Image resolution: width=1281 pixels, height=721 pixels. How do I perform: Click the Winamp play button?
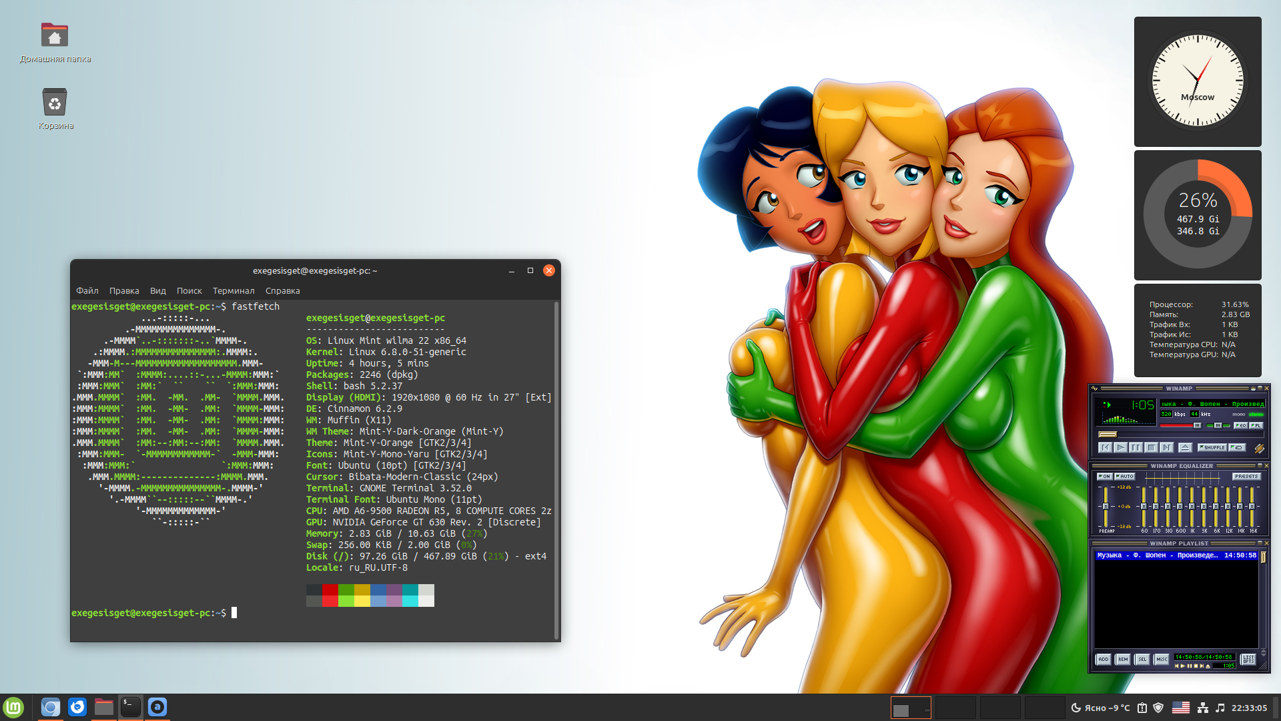(1121, 447)
